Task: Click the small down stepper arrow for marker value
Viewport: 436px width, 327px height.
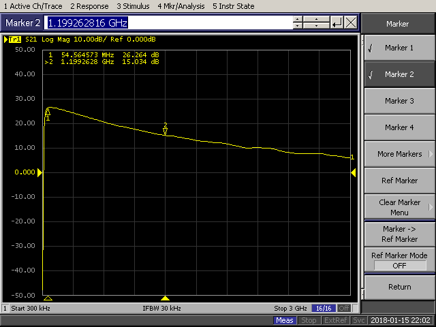Action: 297,26
